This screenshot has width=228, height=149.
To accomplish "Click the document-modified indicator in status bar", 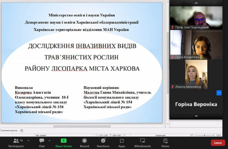I will click(124, 135).
